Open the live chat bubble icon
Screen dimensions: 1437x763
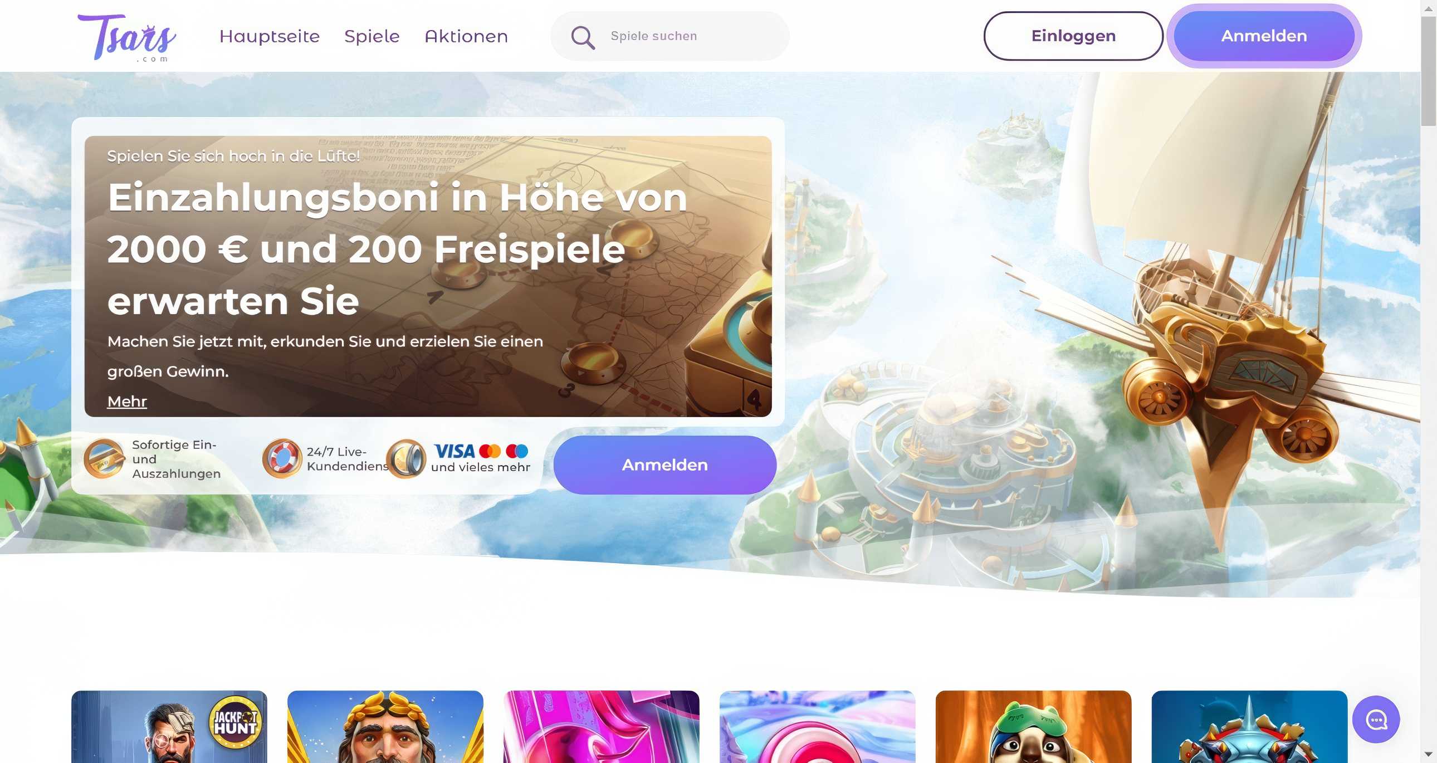pyautogui.click(x=1376, y=719)
